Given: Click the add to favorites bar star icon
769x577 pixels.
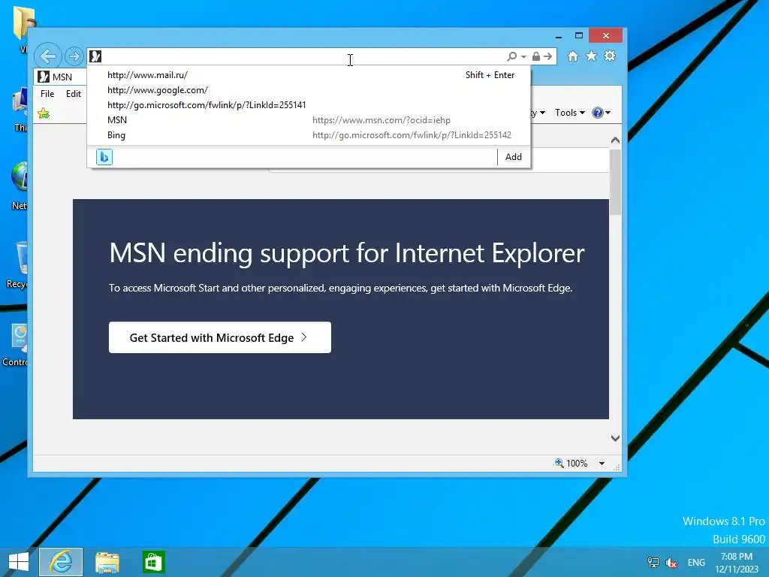Looking at the screenshot, I should 44,114.
